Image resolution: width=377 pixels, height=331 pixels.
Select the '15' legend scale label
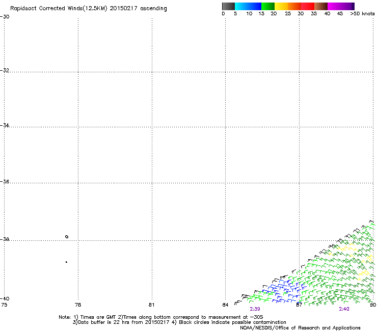pyautogui.click(x=261, y=14)
